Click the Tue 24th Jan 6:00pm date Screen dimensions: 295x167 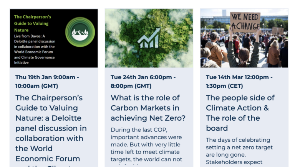(143, 82)
